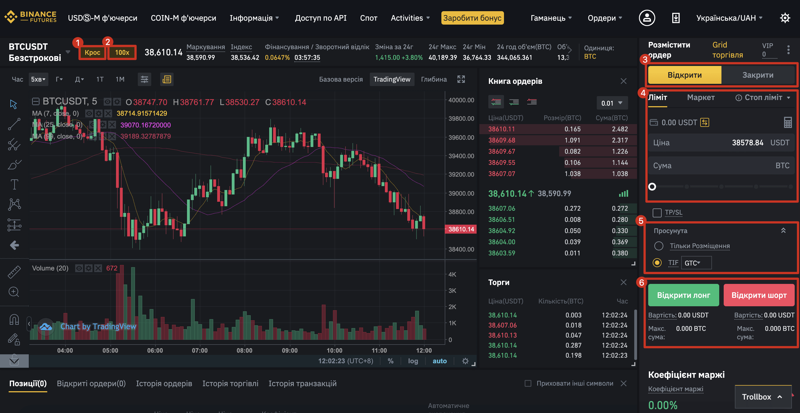Open the three-dot menu in order panel
This screenshot has height=413, width=800.
pyautogui.click(x=788, y=50)
